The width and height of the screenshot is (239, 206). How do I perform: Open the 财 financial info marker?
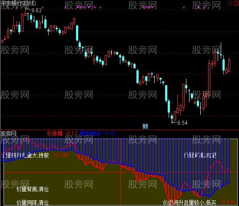[x=145, y=126]
